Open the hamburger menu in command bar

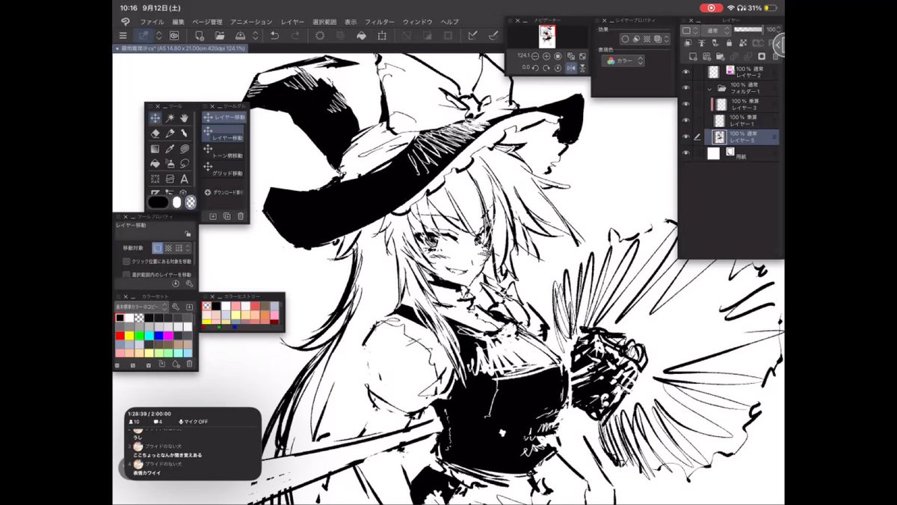tap(123, 35)
